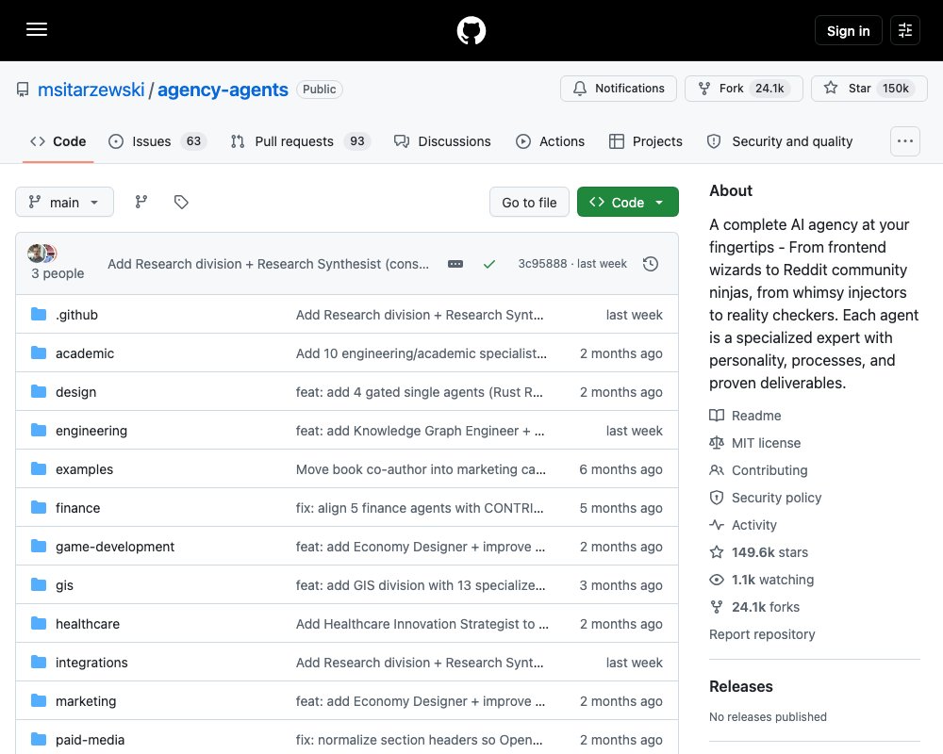Screen dimensions: 943x754
Task: View branches via branch icon
Action: (x=141, y=202)
